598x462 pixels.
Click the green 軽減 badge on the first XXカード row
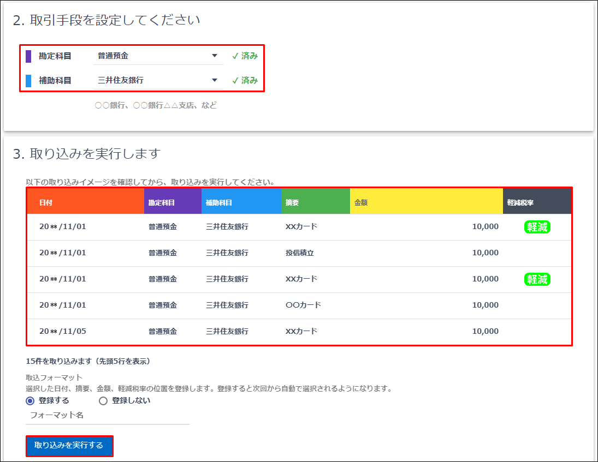(537, 227)
